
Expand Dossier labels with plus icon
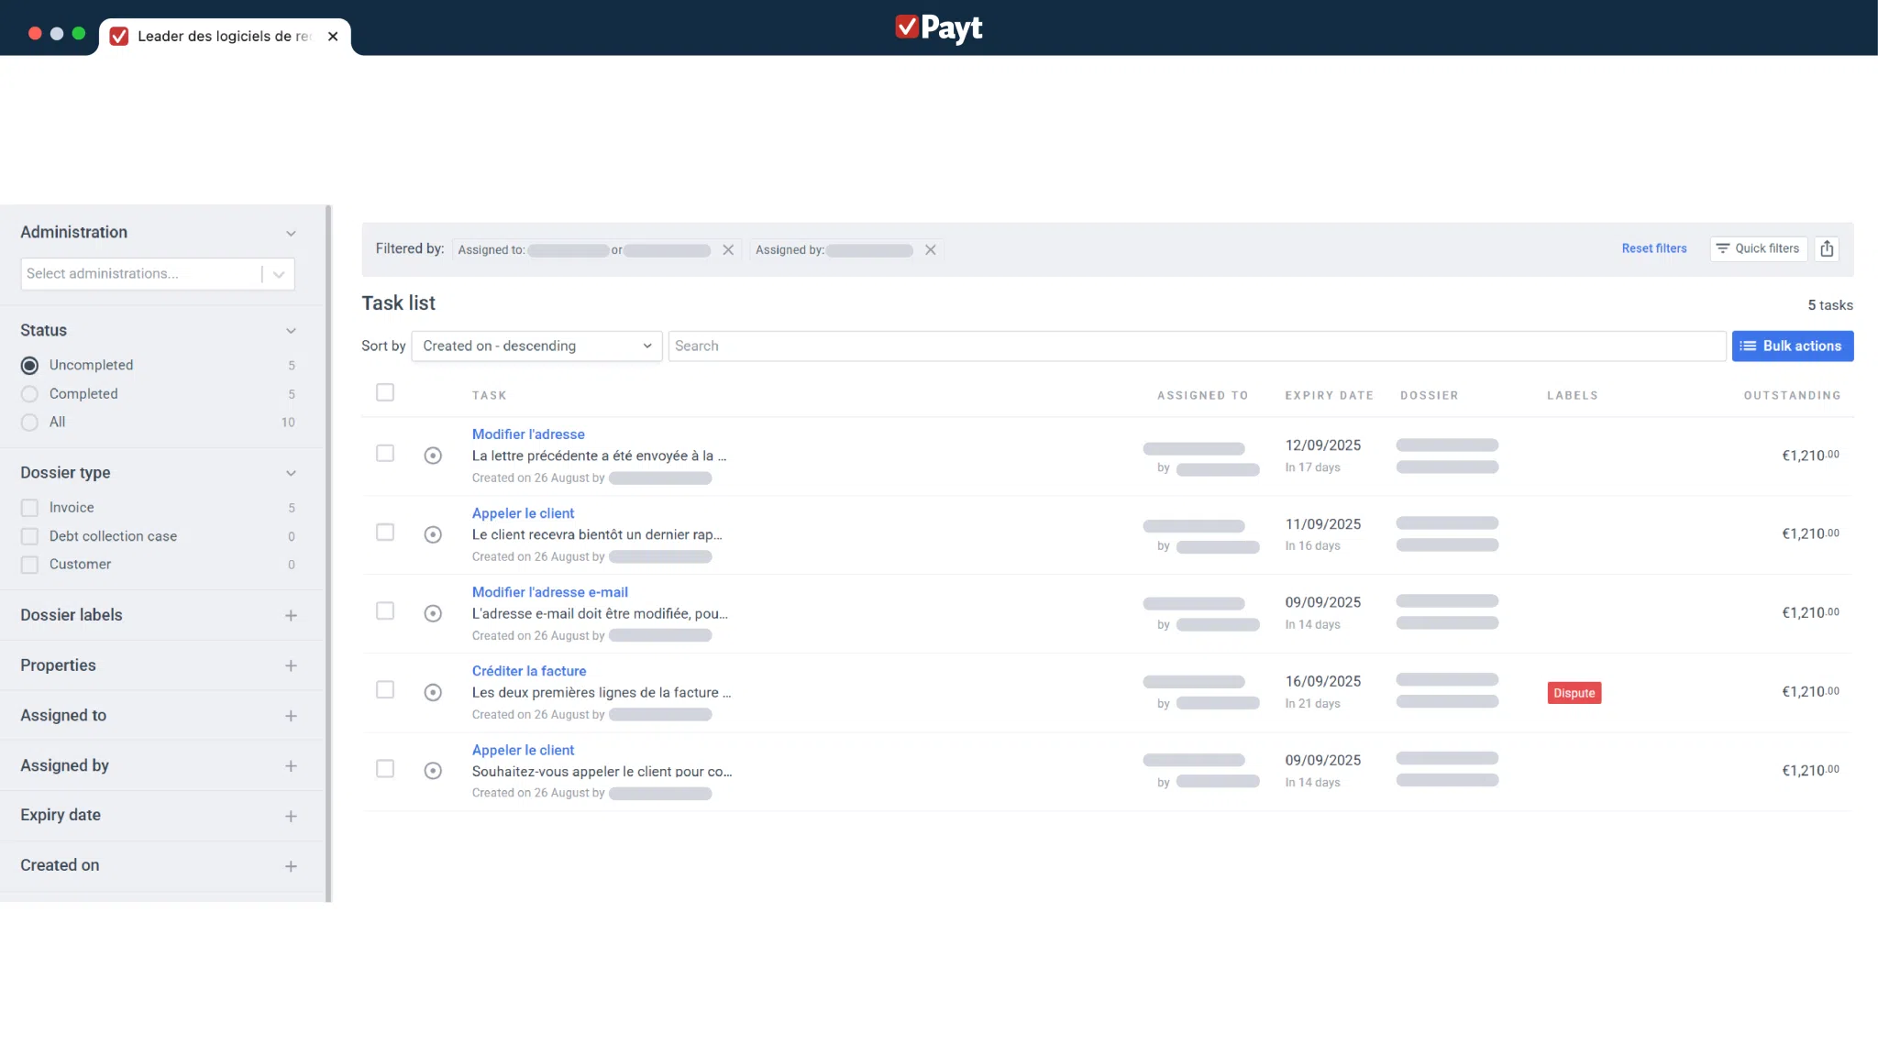[x=291, y=615]
